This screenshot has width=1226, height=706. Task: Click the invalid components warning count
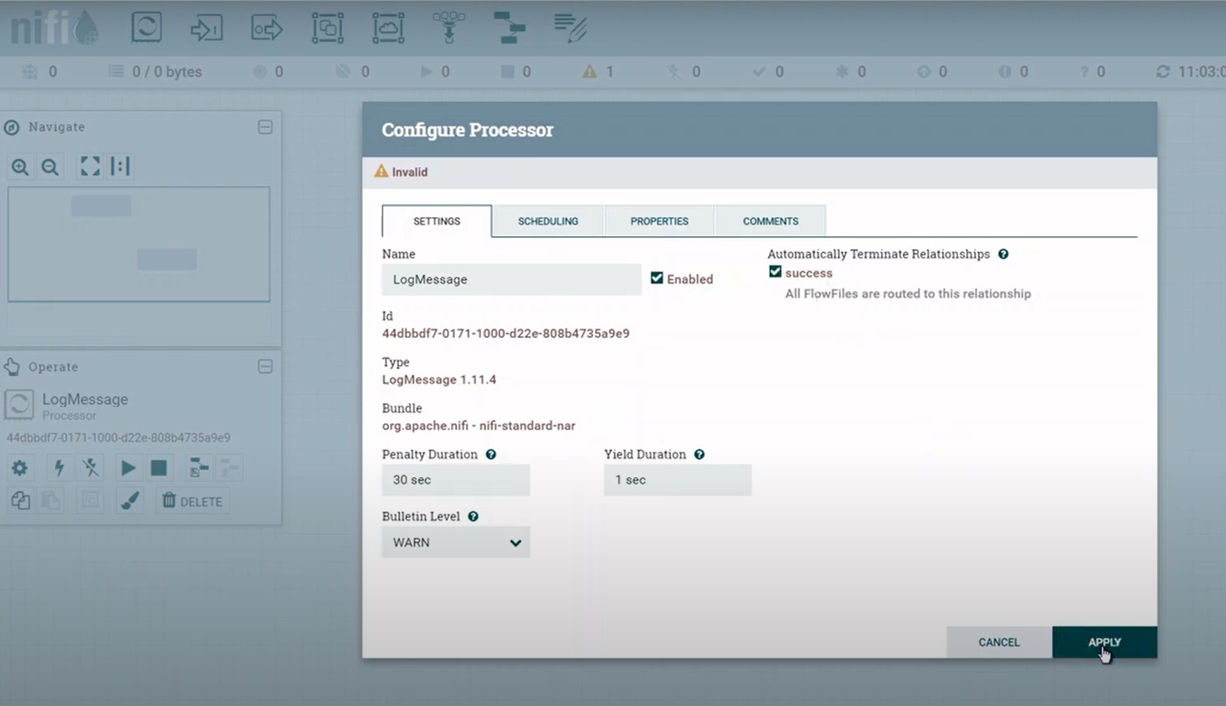pyautogui.click(x=598, y=72)
